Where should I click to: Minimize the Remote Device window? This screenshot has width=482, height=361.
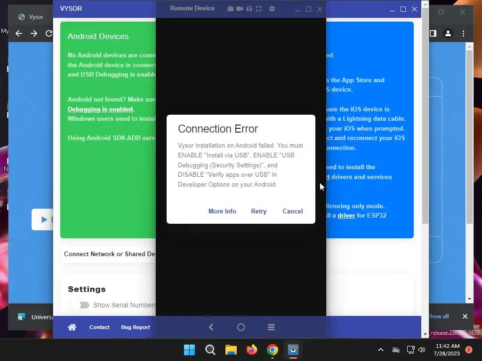tap(297, 9)
